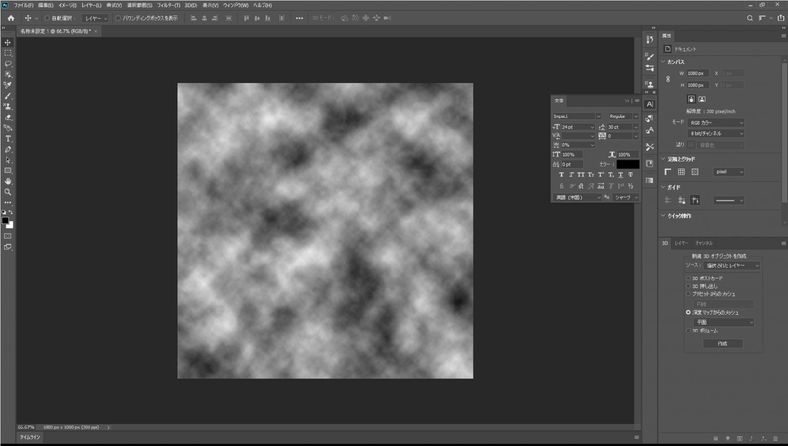Select the Lasso tool
Screen dimensions: 788x446
tap(7, 64)
